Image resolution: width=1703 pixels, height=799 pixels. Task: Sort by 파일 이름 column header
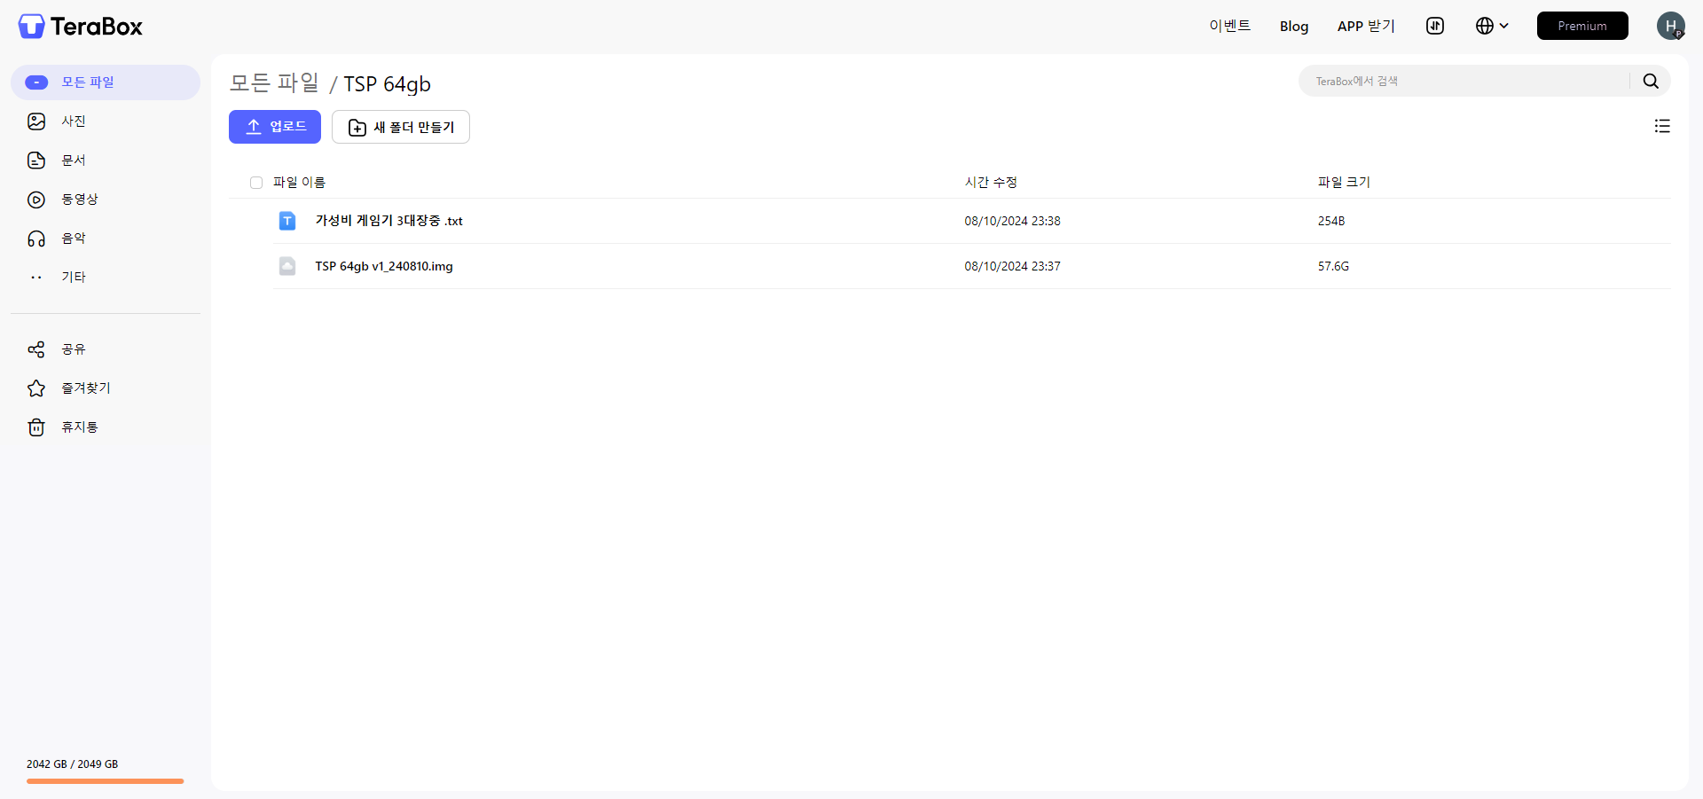(x=299, y=183)
